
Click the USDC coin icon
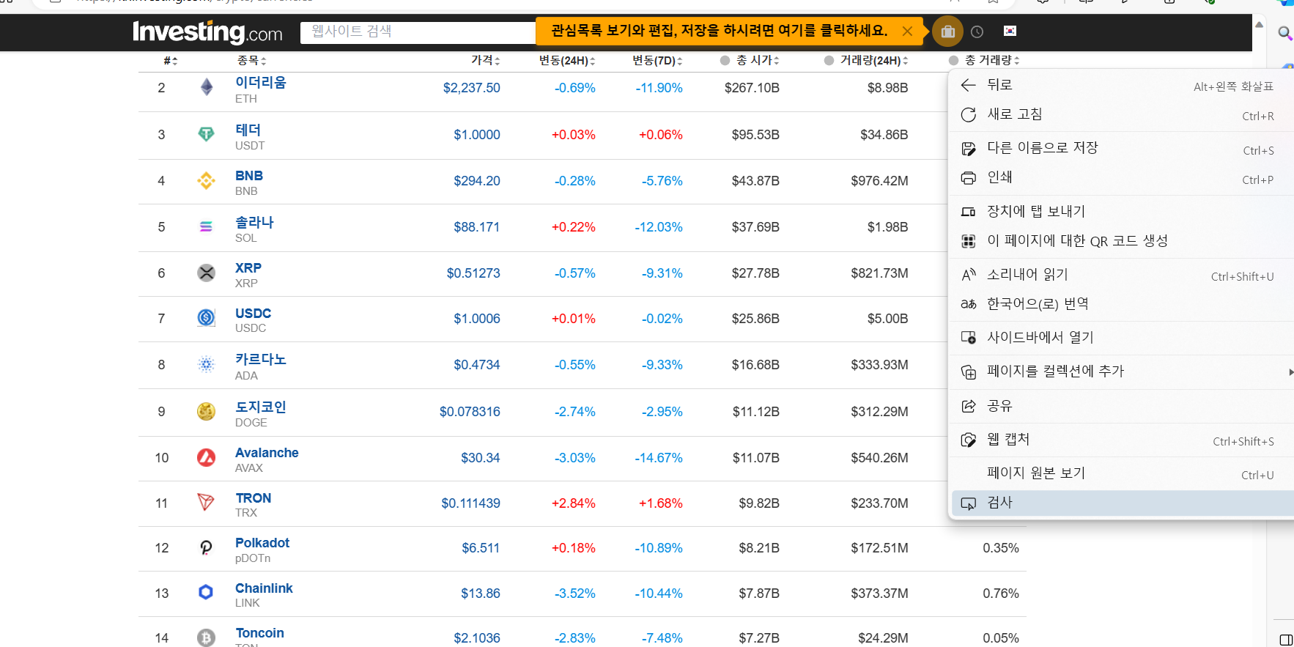click(x=207, y=318)
